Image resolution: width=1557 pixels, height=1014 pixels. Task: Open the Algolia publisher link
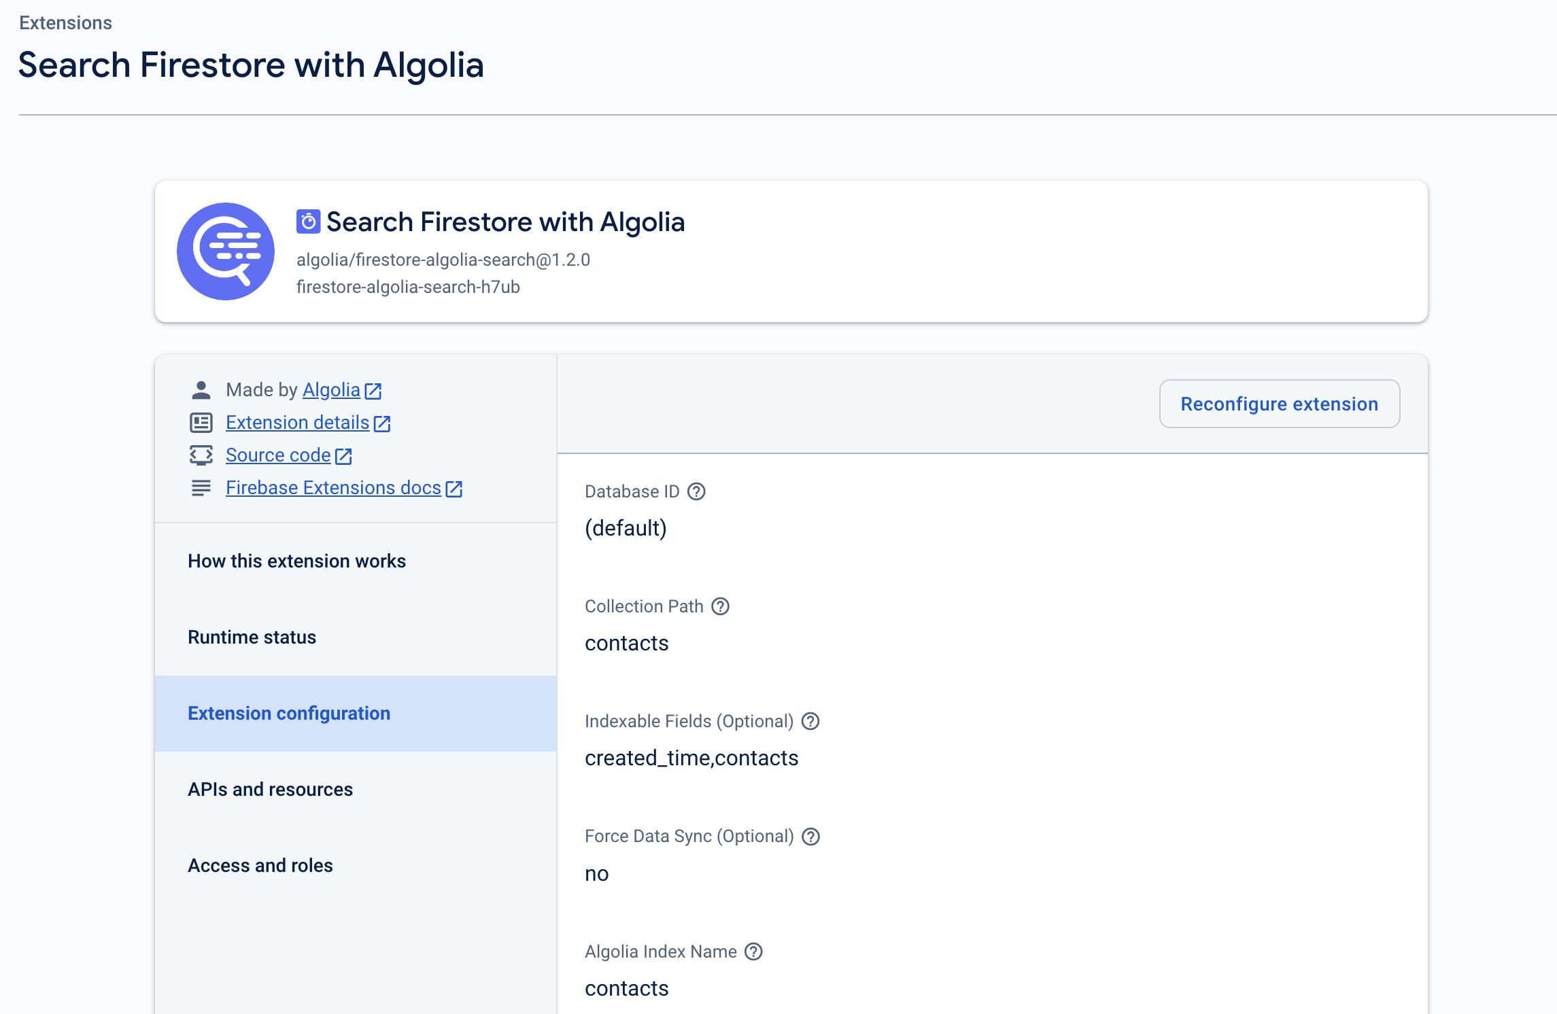click(331, 390)
